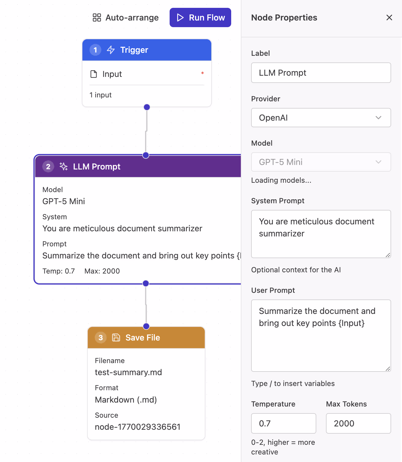Close the Node Properties panel

(x=389, y=17)
